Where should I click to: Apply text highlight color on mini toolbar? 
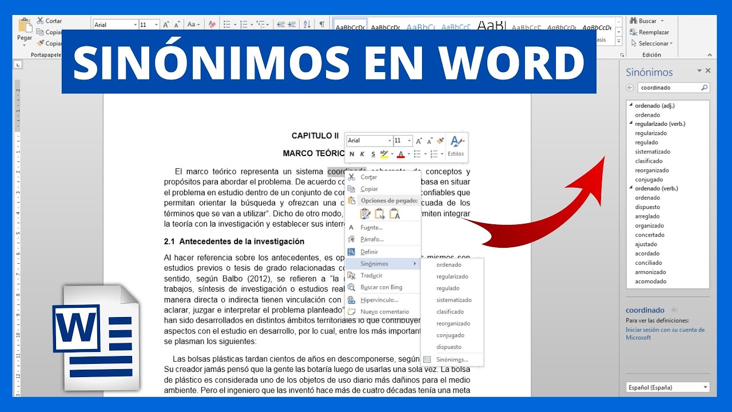point(384,154)
